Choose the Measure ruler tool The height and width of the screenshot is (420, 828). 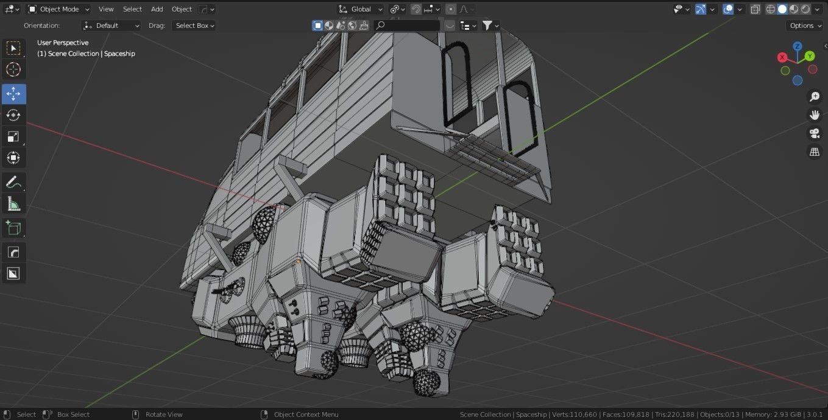[13, 203]
